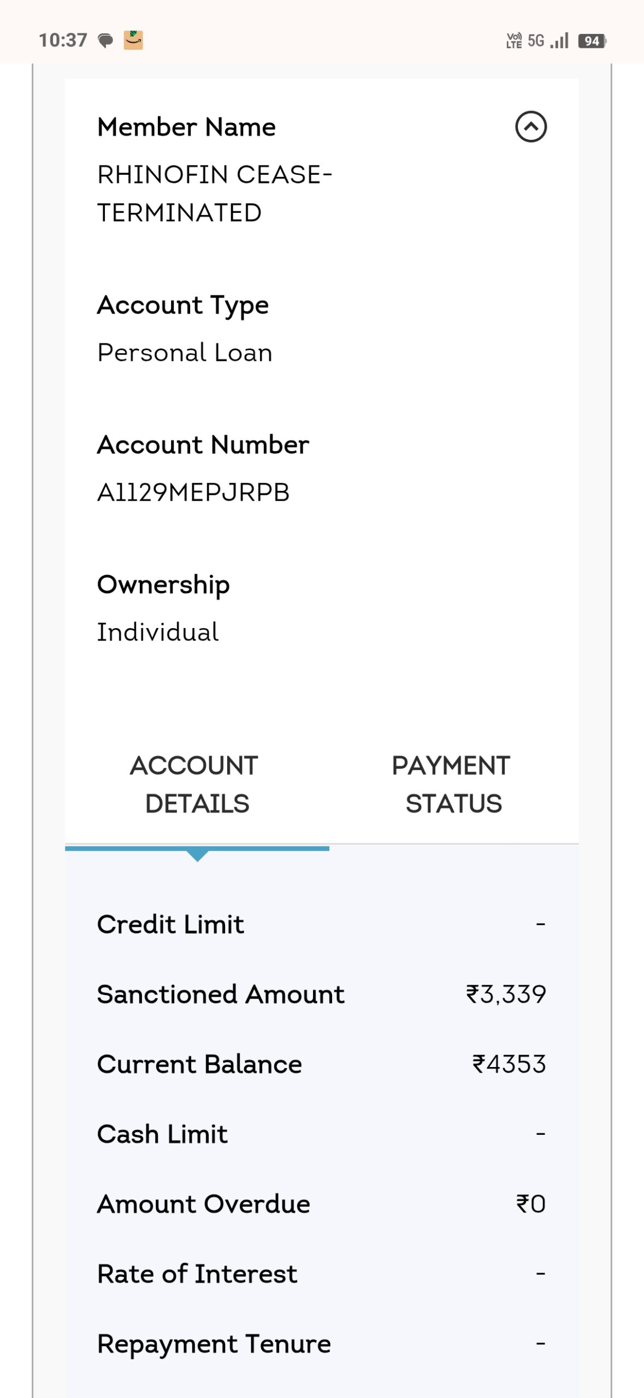Click the Credit Limit label
Image resolution: width=644 pixels, height=1398 pixels.
[170, 924]
